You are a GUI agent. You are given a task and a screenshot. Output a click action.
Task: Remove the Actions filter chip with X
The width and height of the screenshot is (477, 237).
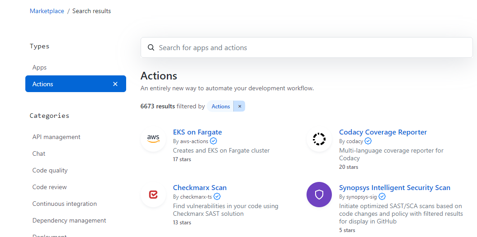click(x=240, y=107)
